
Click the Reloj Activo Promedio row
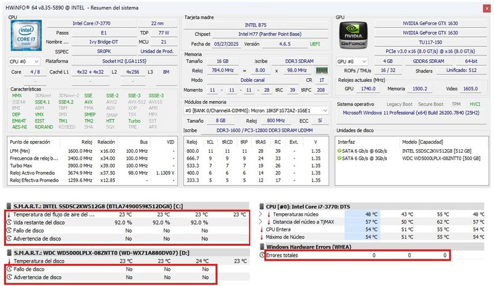pos(92,173)
